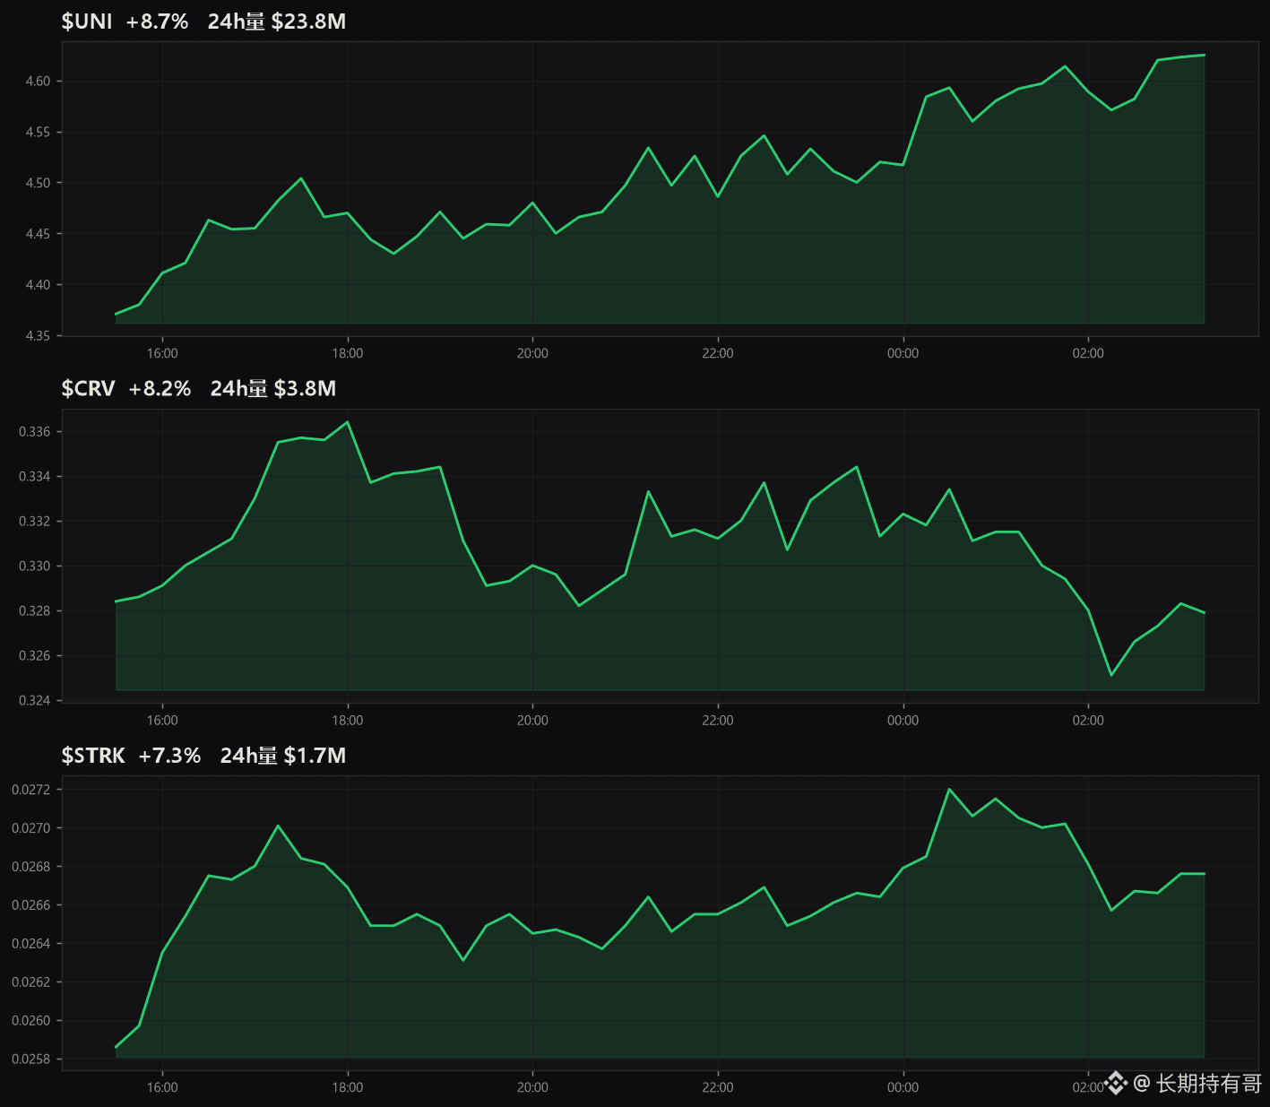Click the 24h volume $1.7M label
This screenshot has height=1107, width=1270.
click(x=283, y=756)
